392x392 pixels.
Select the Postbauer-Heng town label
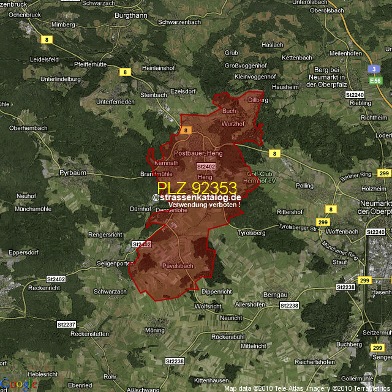[198, 153]
